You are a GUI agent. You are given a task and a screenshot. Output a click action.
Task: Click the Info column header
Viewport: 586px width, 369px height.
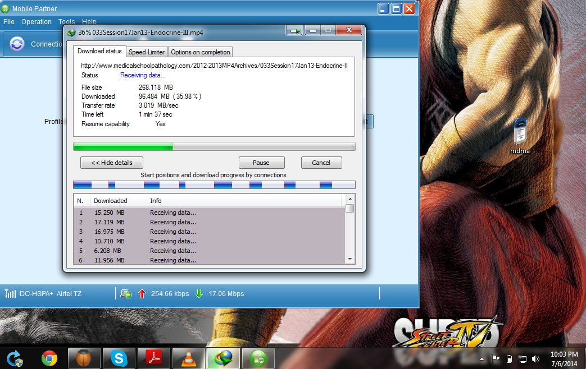click(x=244, y=201)
